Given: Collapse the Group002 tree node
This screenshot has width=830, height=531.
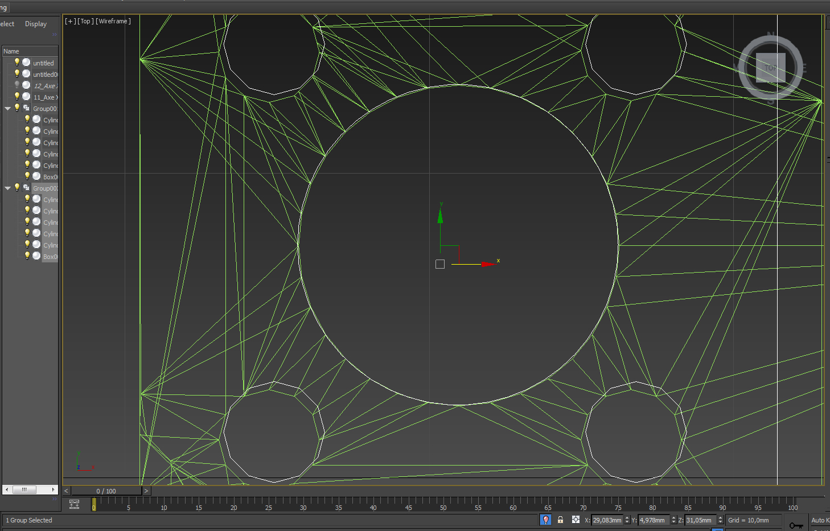Looking at the screenshot, I should 8,188.
